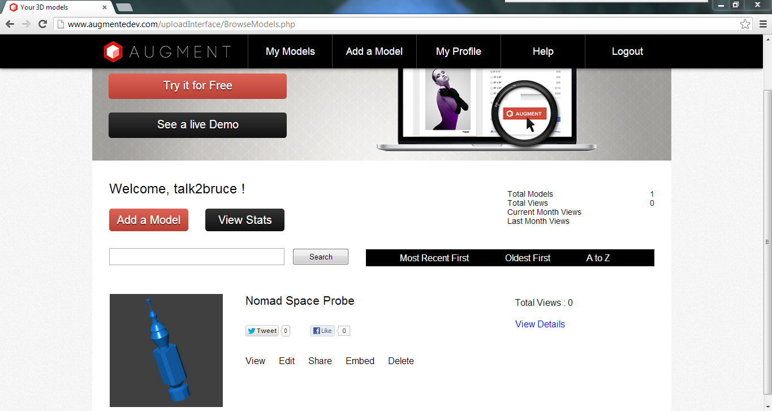Bookmark page using star icon
This screenshot has height=411, width=772.
point(745,24)
